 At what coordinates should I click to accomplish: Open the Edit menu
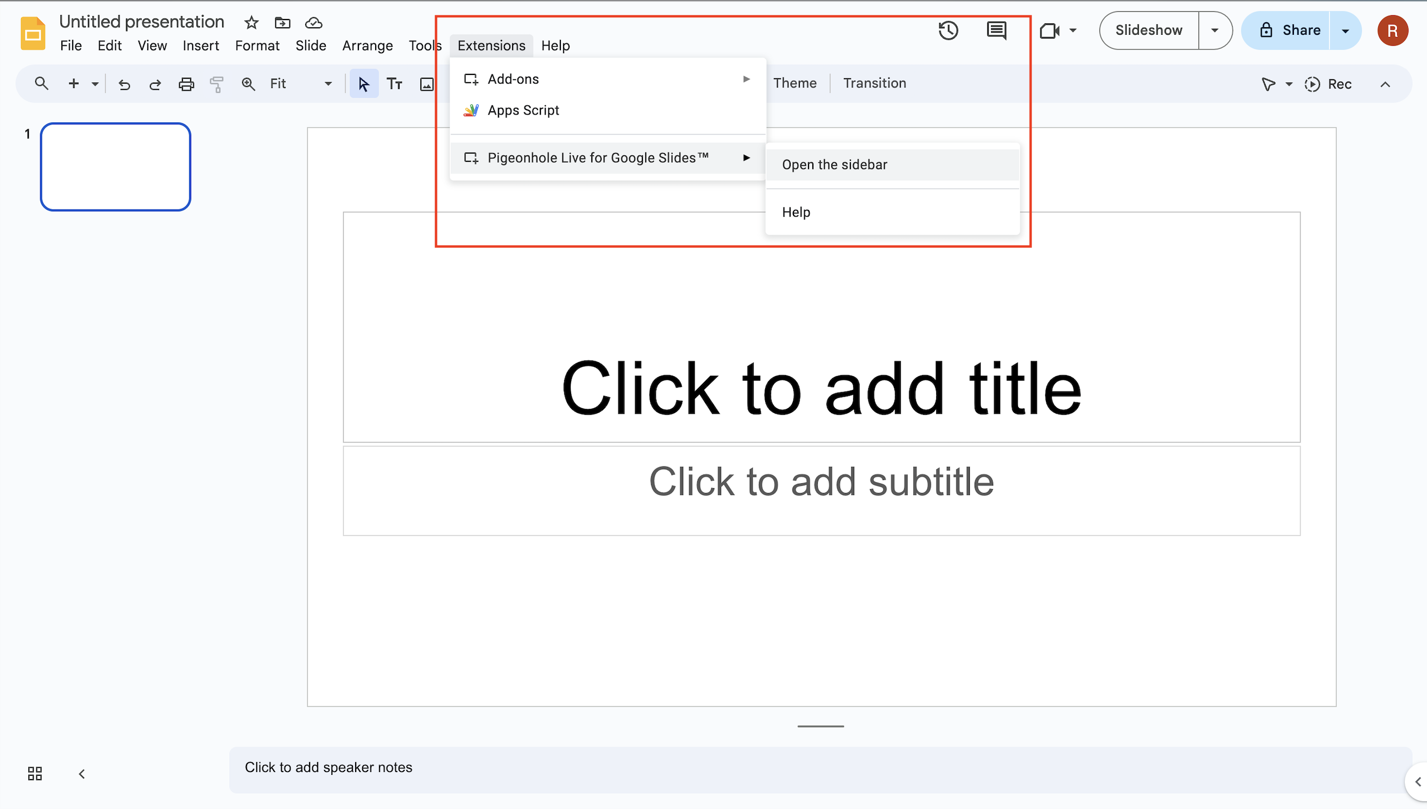(x=110, y=46)
